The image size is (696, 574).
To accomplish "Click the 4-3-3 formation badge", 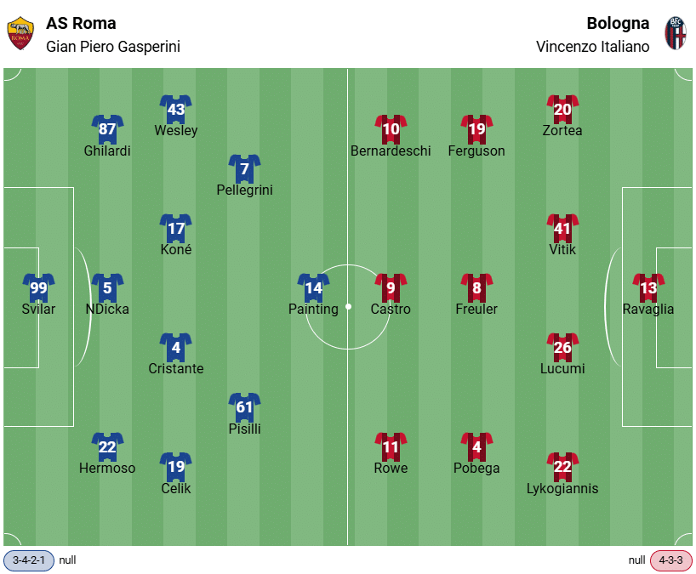I will point(671,560).
